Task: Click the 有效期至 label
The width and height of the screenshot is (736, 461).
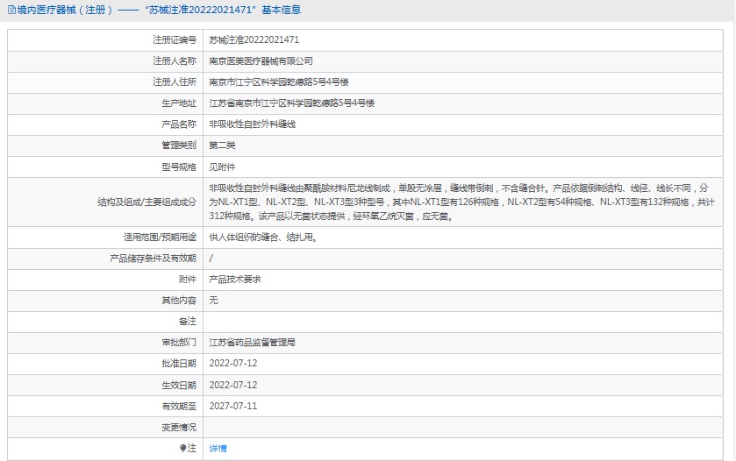Action: point(179,406)
